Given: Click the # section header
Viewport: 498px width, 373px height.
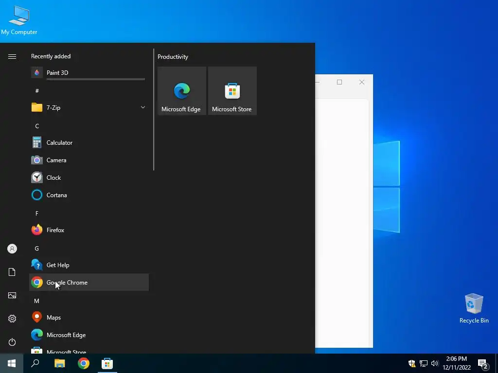Looking at the screenshot, I should pyautogui.click(x=37, y=91).
